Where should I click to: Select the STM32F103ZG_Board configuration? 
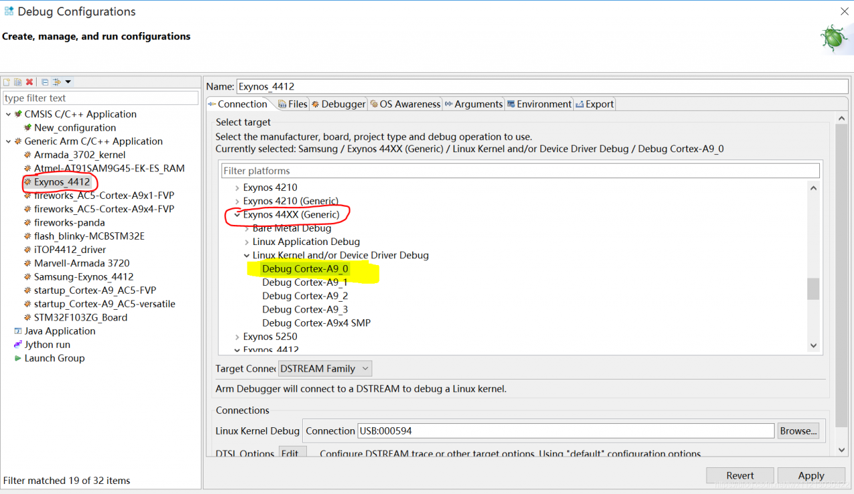(81, 318)
